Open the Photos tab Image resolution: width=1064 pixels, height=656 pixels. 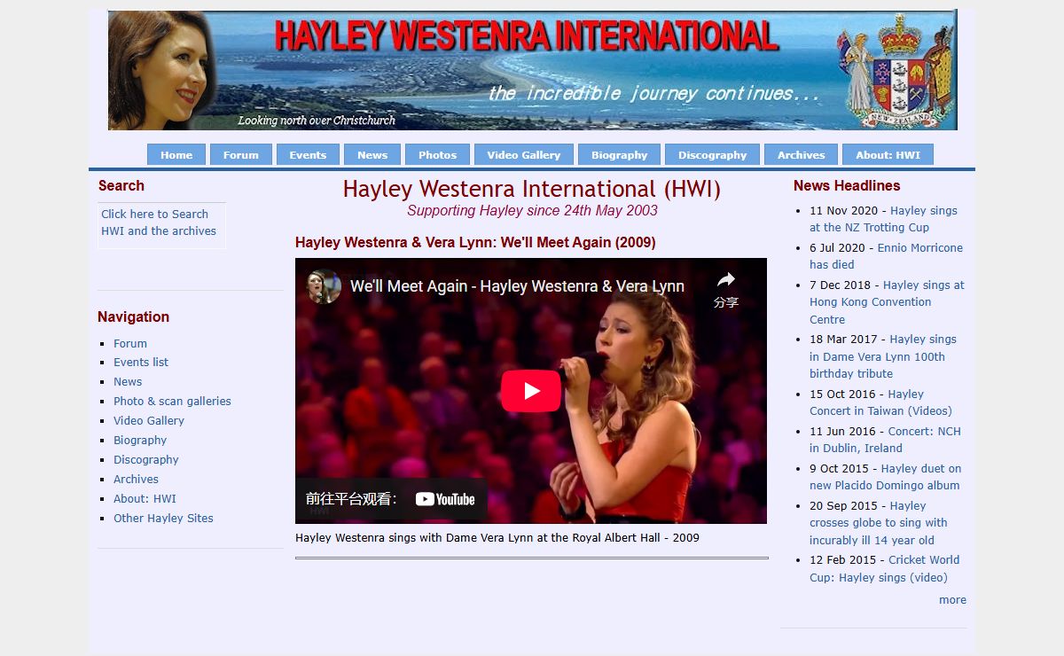tap(438, 154)
